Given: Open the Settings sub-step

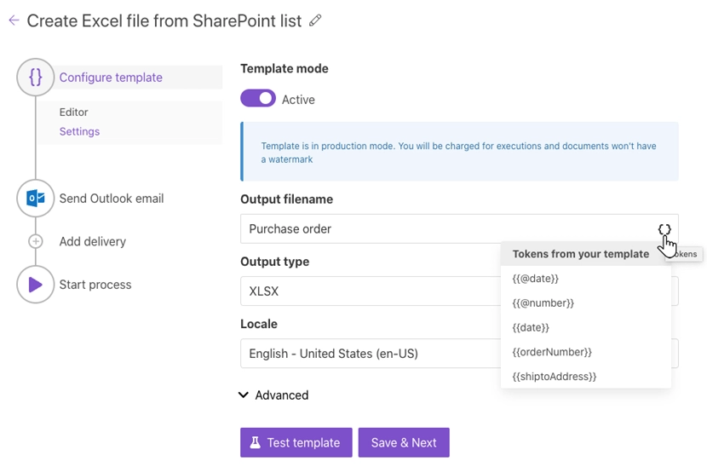Looking at the screenshot, I should pyautogui.click(x=79, y=132).
